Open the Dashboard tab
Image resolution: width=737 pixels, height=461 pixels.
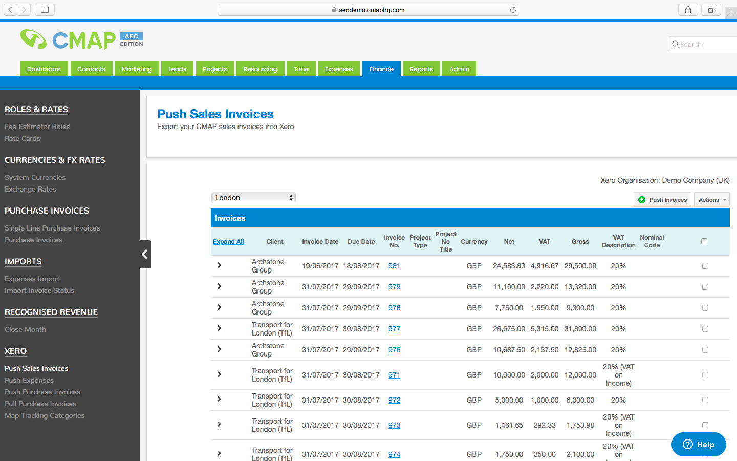pyautogui.click(x=44, y=69)
